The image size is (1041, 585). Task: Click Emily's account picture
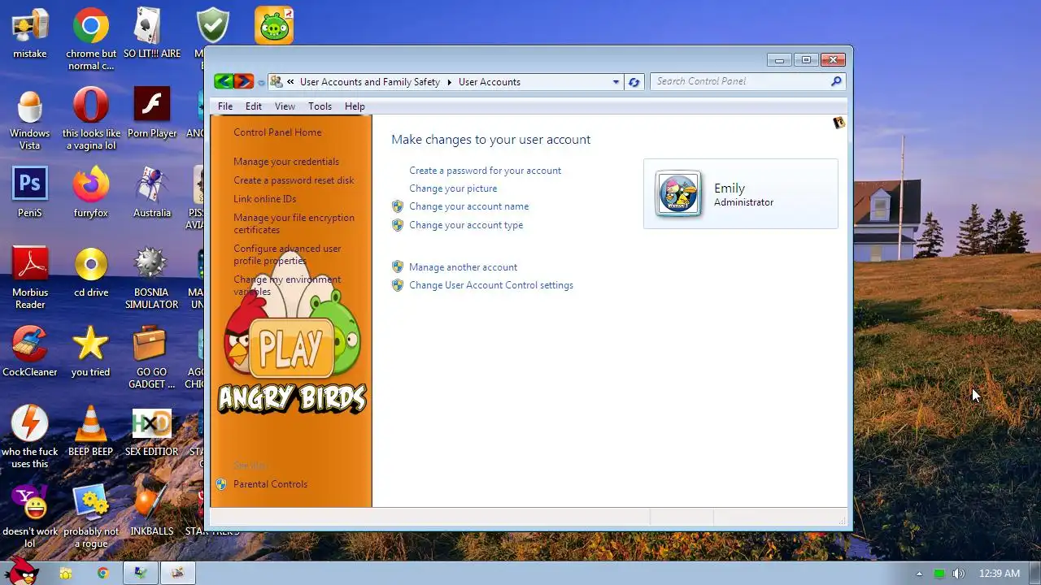point(678,194)
